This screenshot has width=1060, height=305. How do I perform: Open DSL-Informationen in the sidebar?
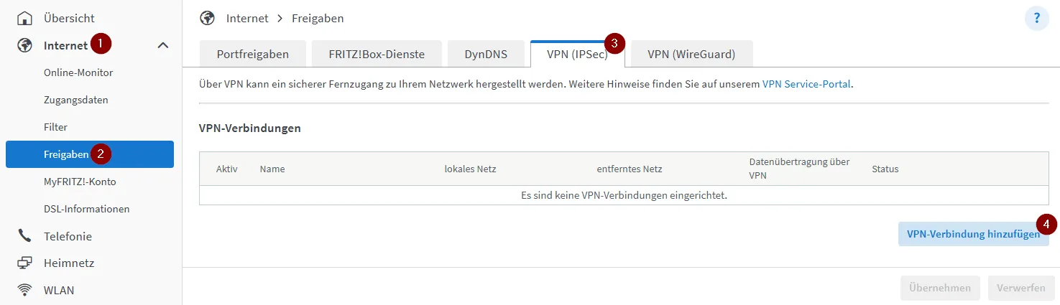(x=86, y=209)
